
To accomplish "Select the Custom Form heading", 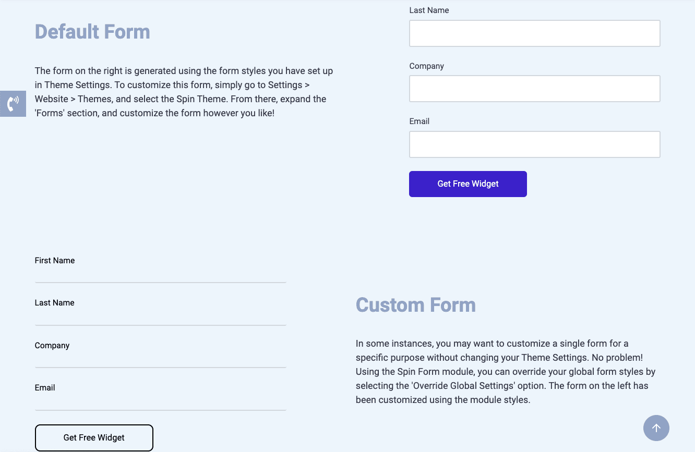I will click(416, 305).
